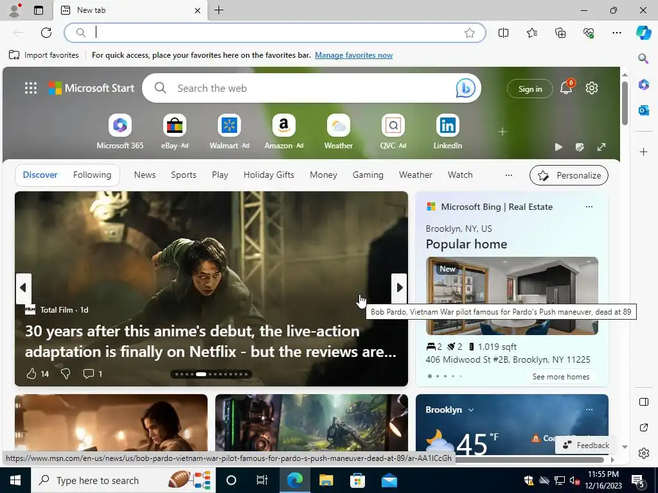Switch to the Following tab
Viewport: 658px width, 493px height.
(x=92, y=175)
